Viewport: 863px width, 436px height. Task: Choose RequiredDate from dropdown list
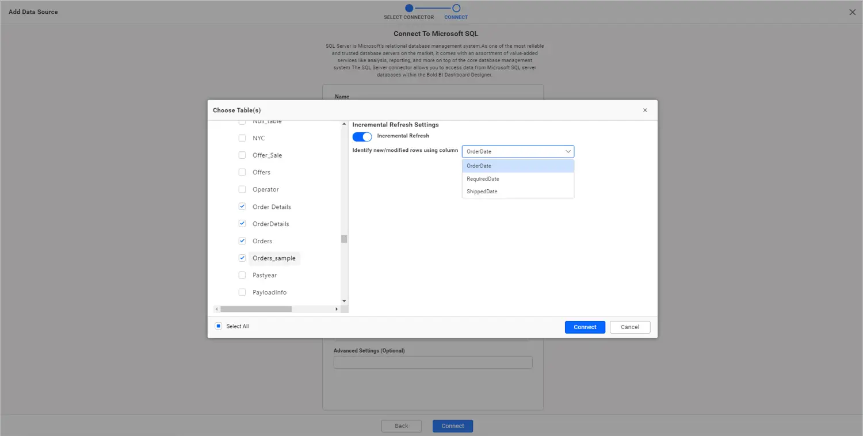[x=483, y=179]
